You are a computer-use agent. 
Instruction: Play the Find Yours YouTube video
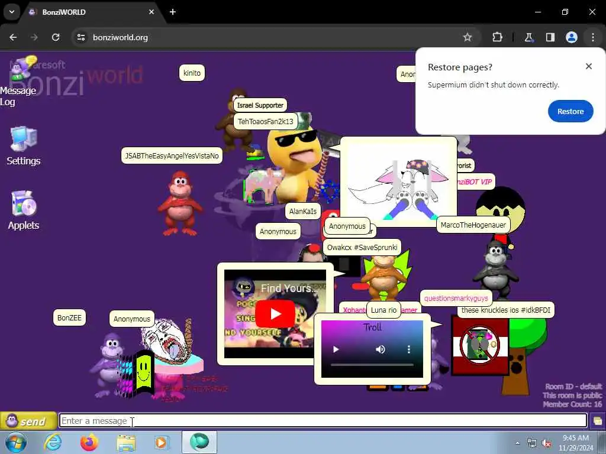pyautogui.click(x=275, y=313)
